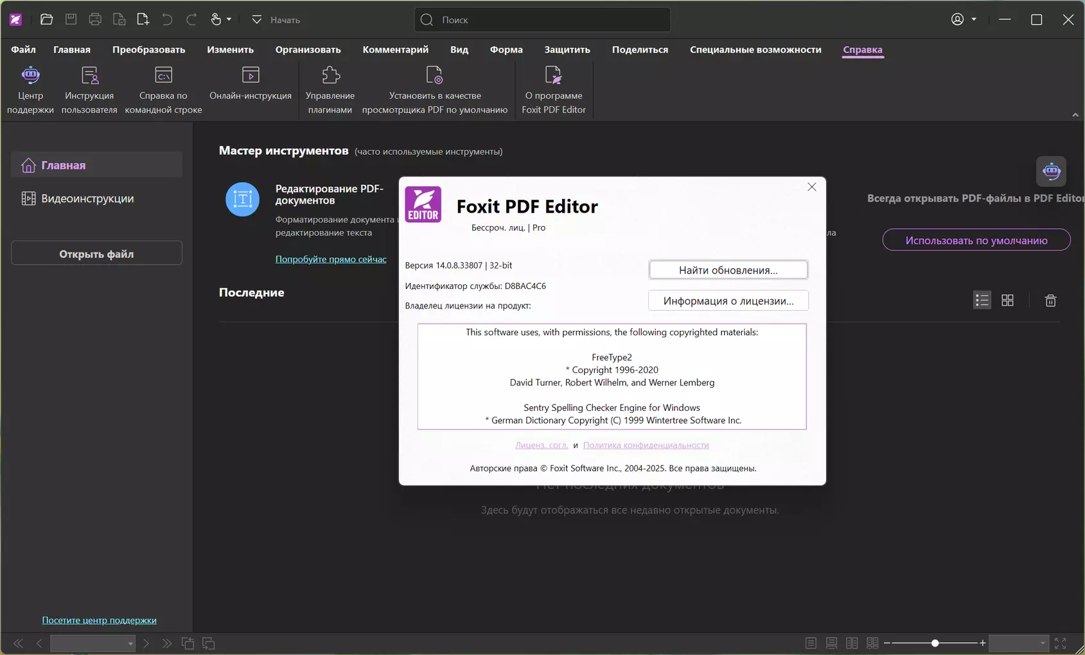Click the zoom out minus button

[887, 643]
